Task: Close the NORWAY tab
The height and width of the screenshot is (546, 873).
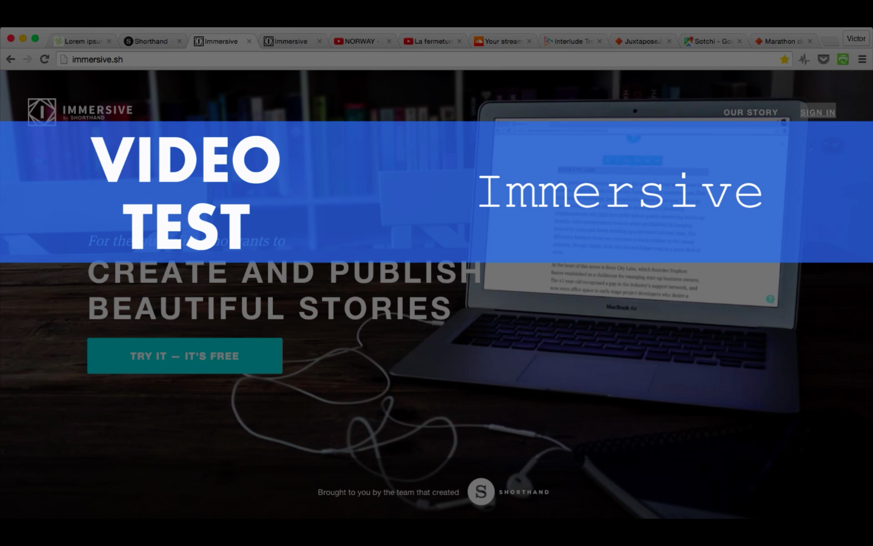Action: pos(389,41)
